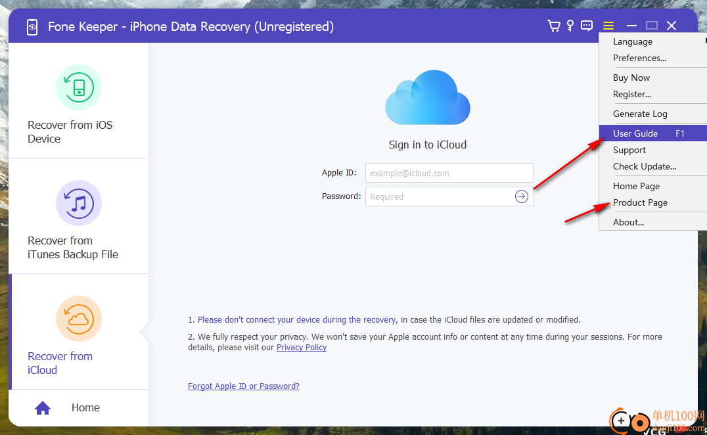This screenshot has height=435, width=707.
Task: Select Product Page menu item
Action: pyautogui.click(x=653, y=203)
